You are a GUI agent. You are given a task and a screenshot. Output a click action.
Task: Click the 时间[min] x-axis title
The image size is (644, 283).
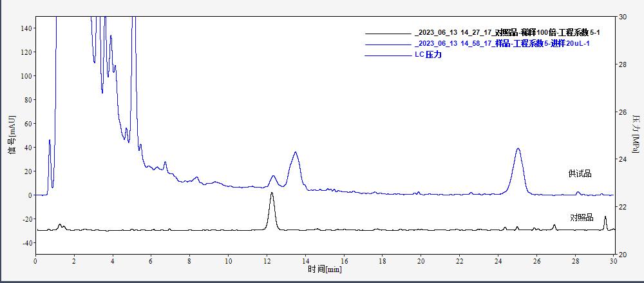pyautogui.click(x=325, y=269)
